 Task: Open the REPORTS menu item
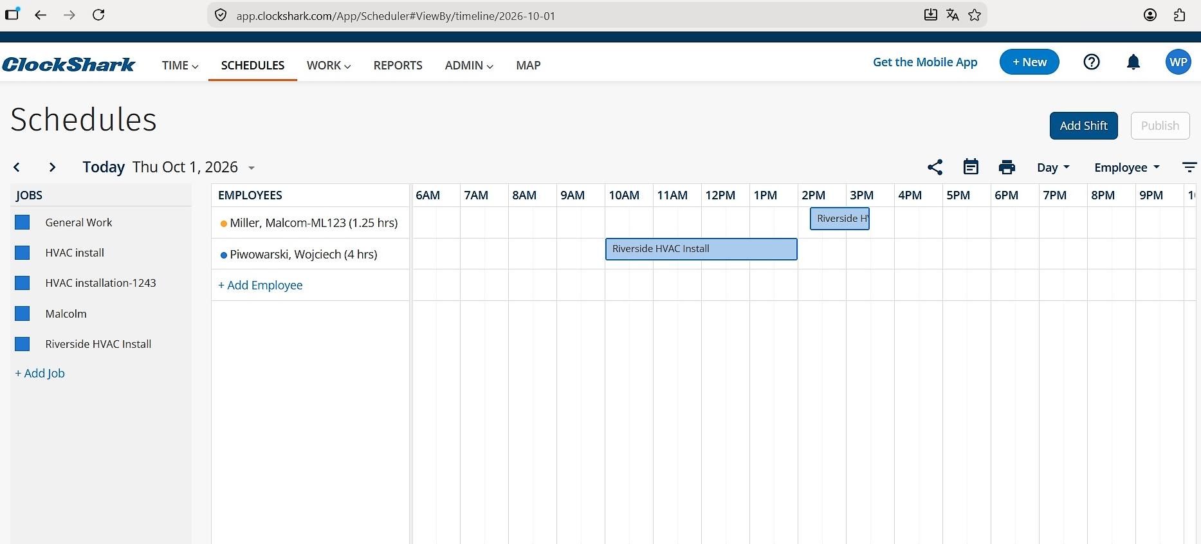[x=398, y=65]
